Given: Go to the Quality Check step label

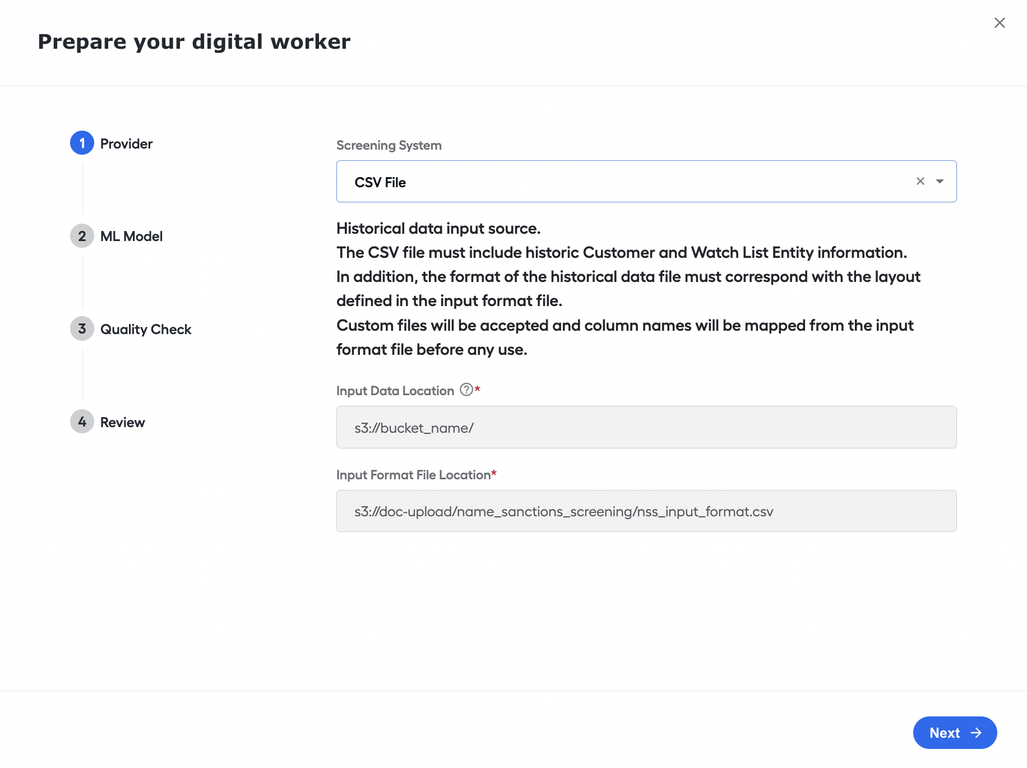Looking at the screenshot, I should (x=146, y=330).
